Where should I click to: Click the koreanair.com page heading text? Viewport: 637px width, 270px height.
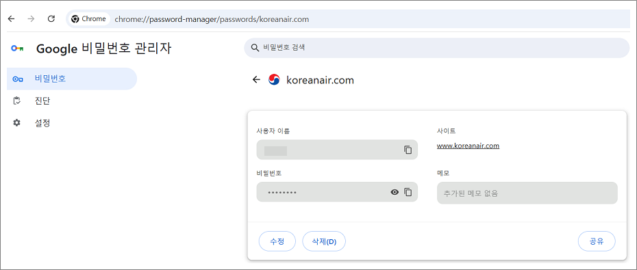pos(320,80)
